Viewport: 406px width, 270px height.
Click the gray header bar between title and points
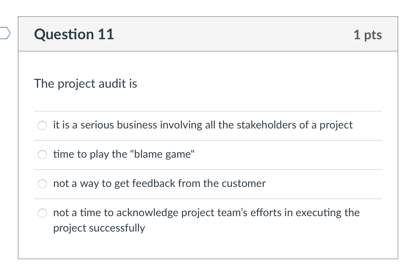(x=231, y=34)
